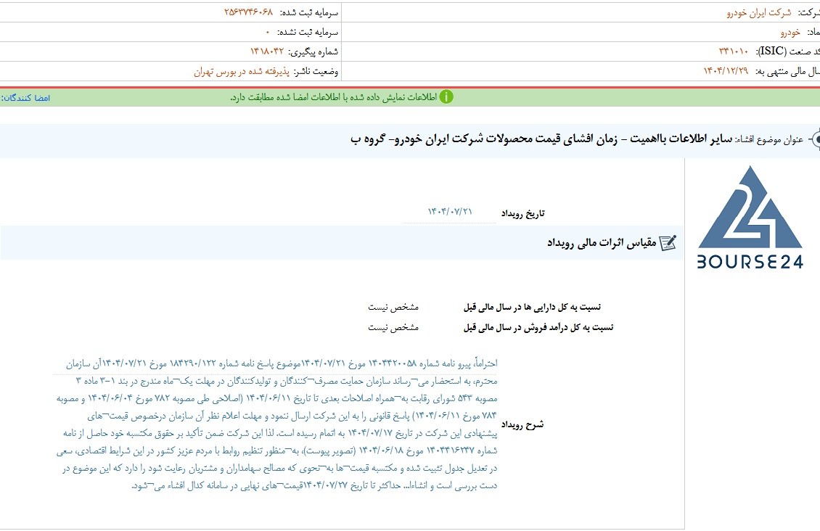Click the fiscal year end date "۱۴۰۴/۱۲/۲۹"
The width and height of the screenshot is (820, 531).
tap(726, 71)
